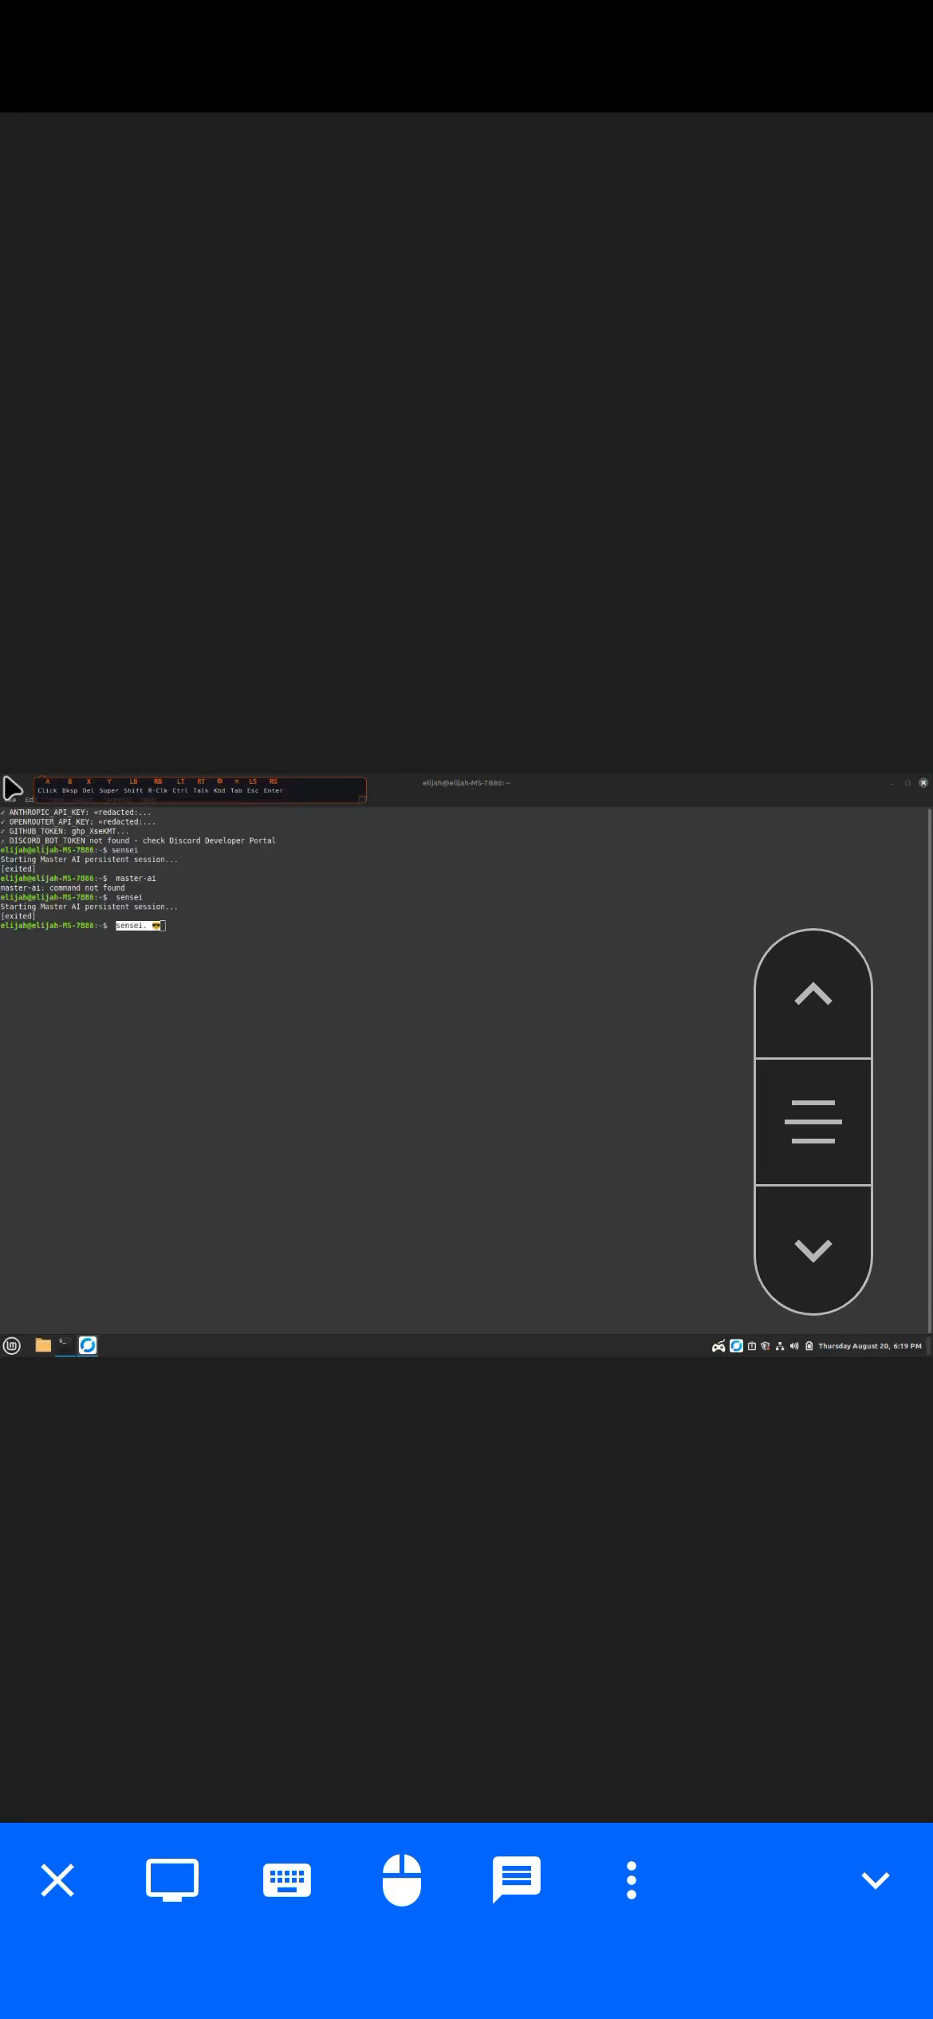Viewport: 933px width, 2019px height.
Task: Click the square tray icon next to the shield
Action: pyautogui.click(x=752, y=1346)
